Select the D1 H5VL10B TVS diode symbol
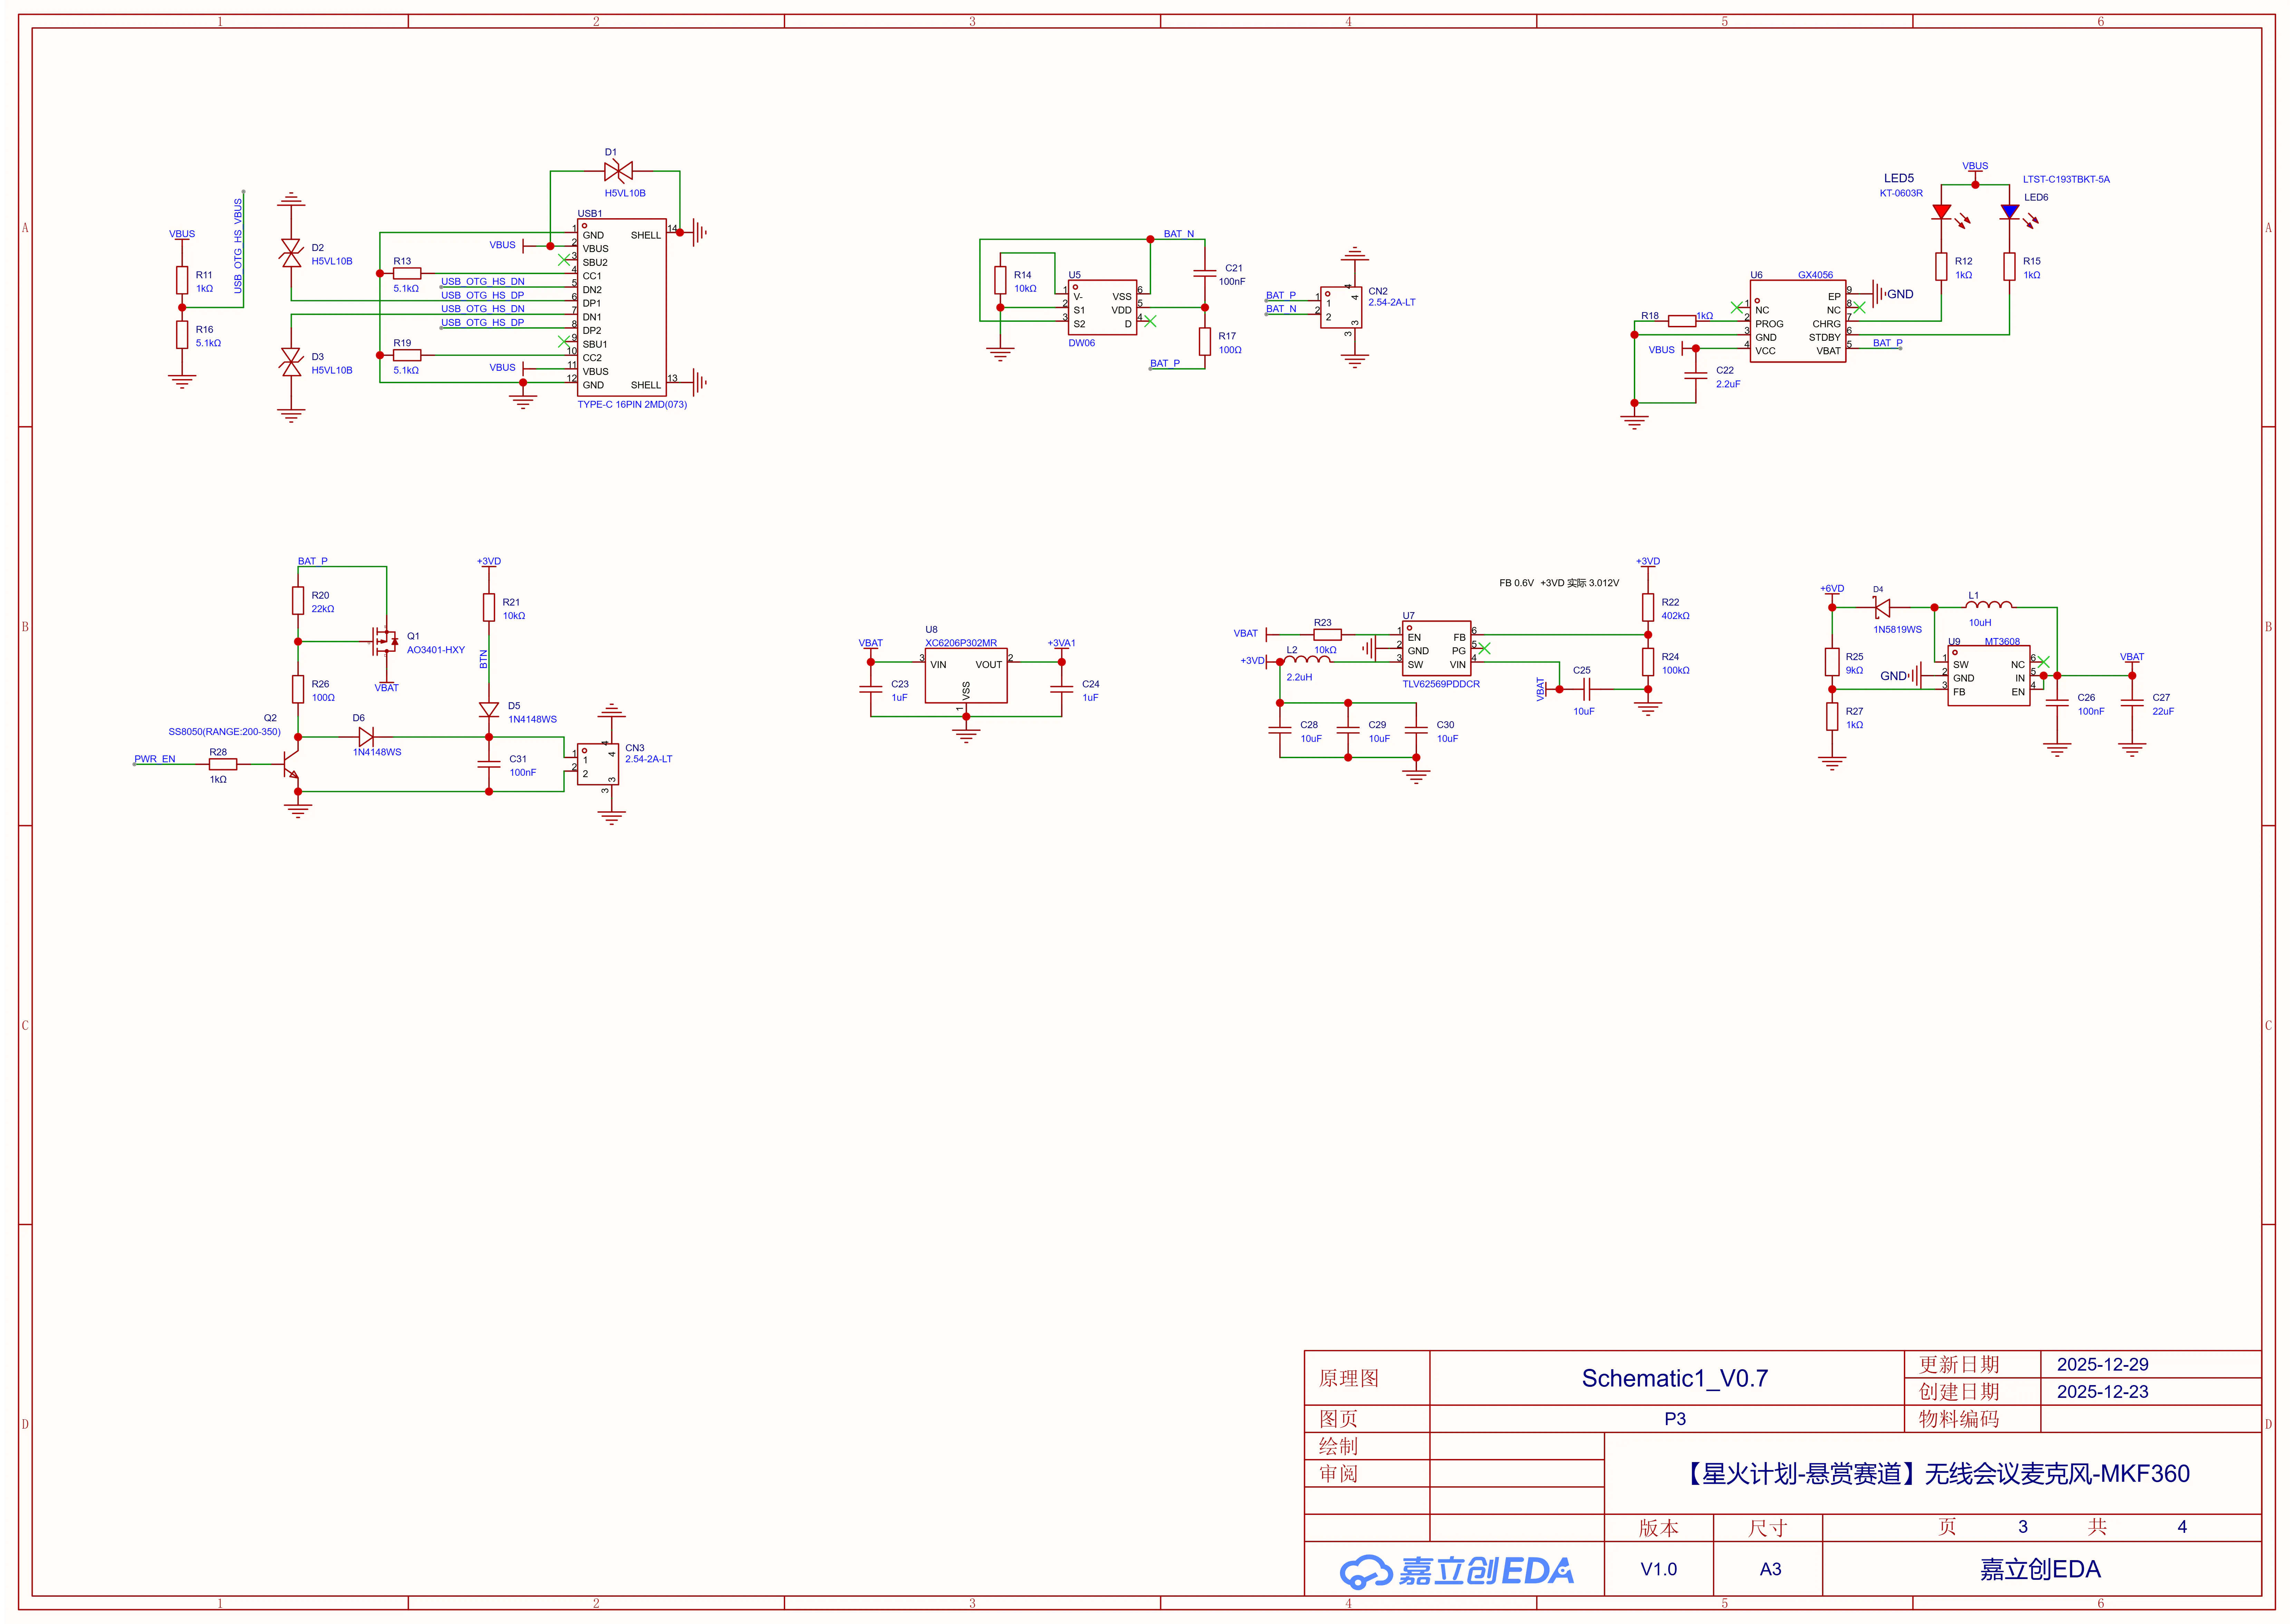Image resolution: width=2294 pixels, height=1624 pixels. pyautogui.click(x=618, y=171)
